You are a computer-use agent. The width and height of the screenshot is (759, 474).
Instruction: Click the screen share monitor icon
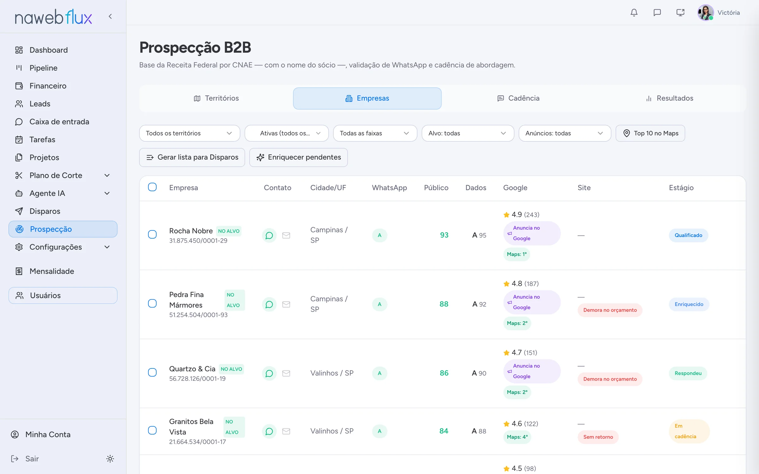[x=680, y=13]
